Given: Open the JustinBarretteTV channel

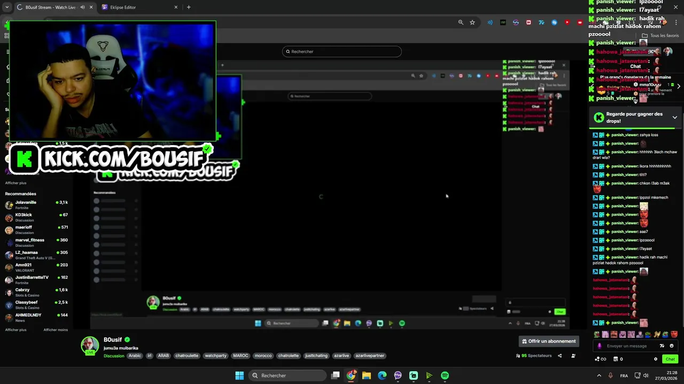Looking at the screenshot, I should click(x=36, y=279).
